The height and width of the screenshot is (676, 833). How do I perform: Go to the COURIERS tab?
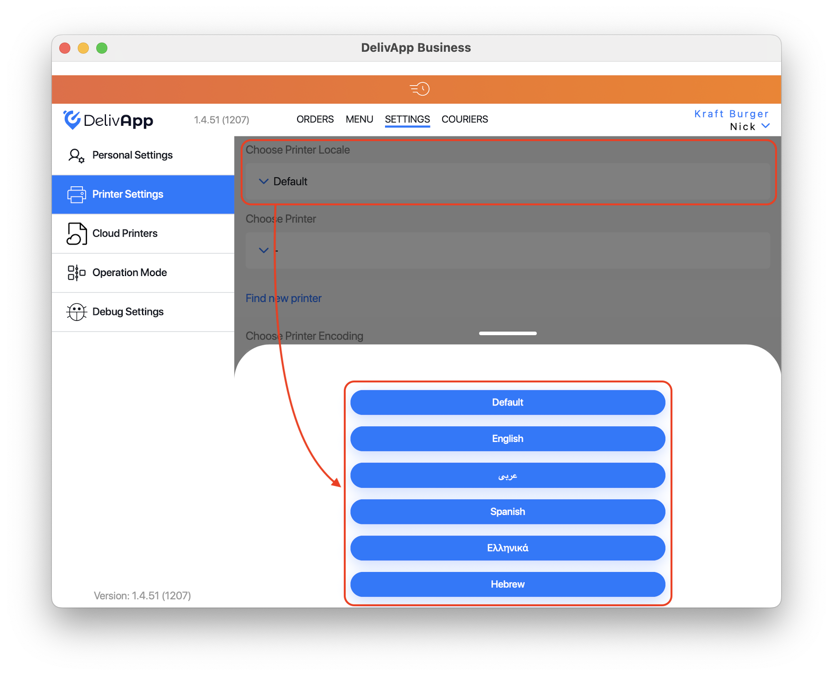[x=465, y=119]
